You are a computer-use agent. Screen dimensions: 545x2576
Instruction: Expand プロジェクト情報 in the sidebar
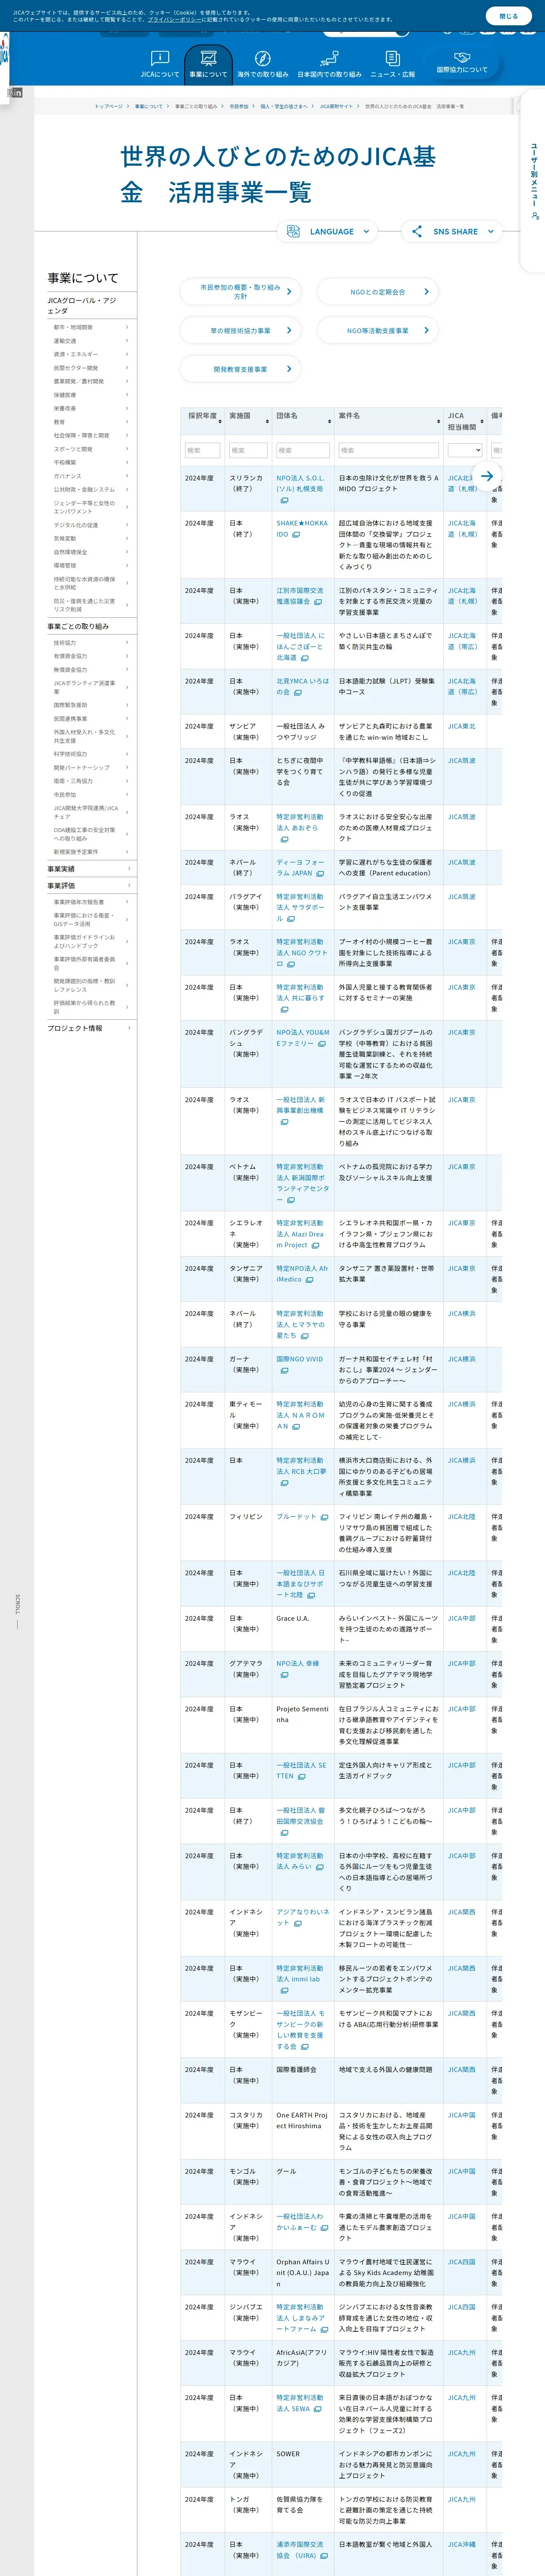click(89, 1028)
